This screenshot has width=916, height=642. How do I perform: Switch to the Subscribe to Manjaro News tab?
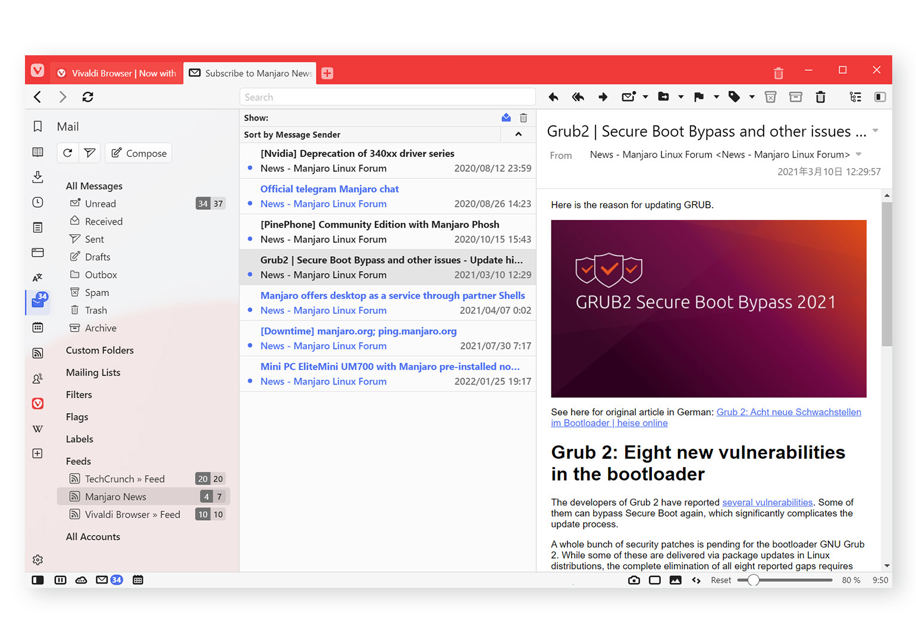(x=250, y=73)
